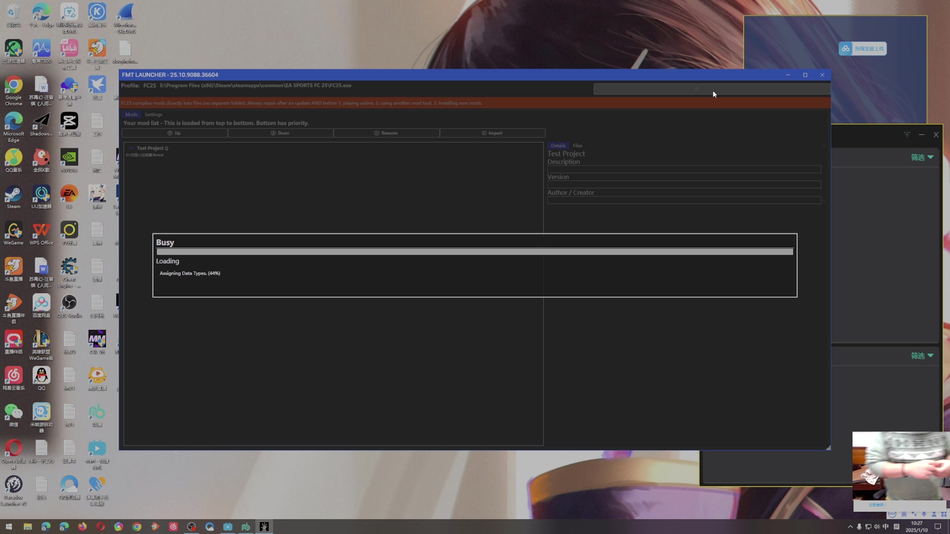
Task: Open the 剪映专业版 desktop shortcut
Action: [x=69, y=124]
